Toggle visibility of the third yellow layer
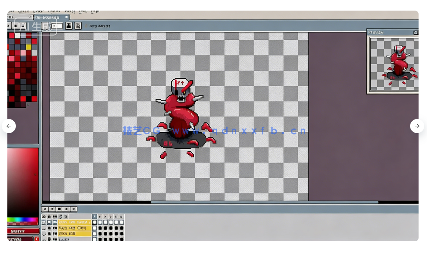This screenshot has width=427, height=262. tap(44, 233)
